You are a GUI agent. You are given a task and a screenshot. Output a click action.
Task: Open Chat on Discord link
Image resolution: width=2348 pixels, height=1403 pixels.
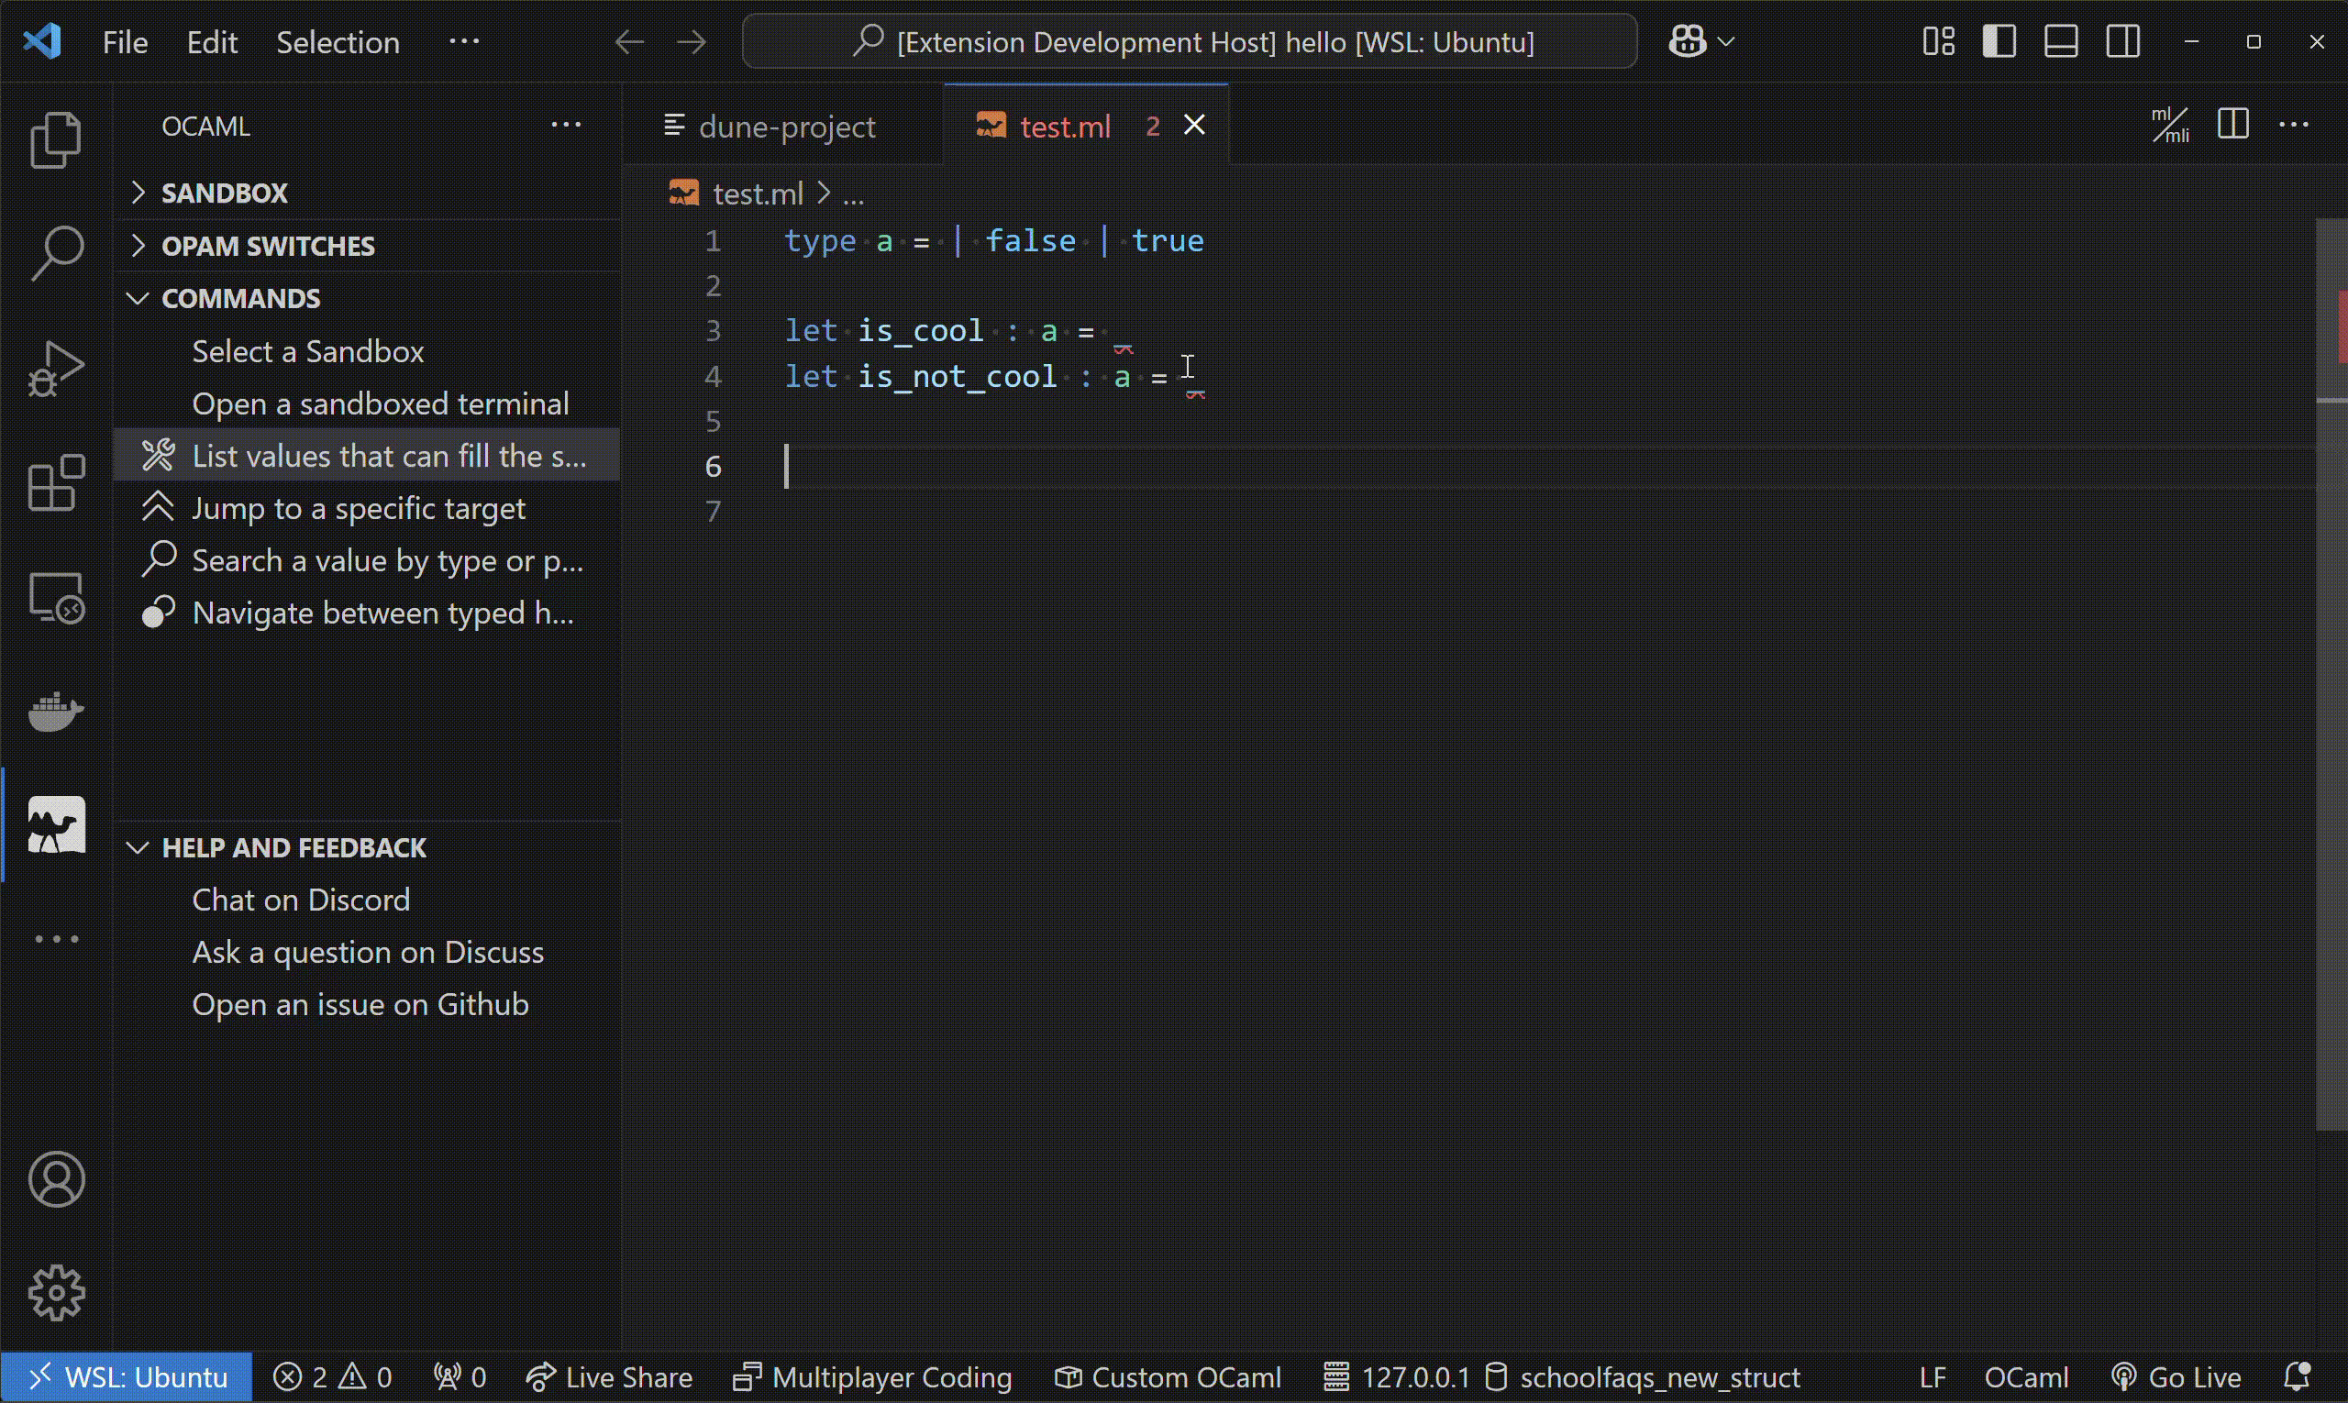[x=301, y=899]
